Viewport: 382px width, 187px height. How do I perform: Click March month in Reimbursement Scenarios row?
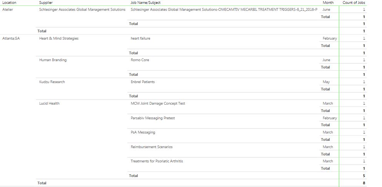[328, 147]
